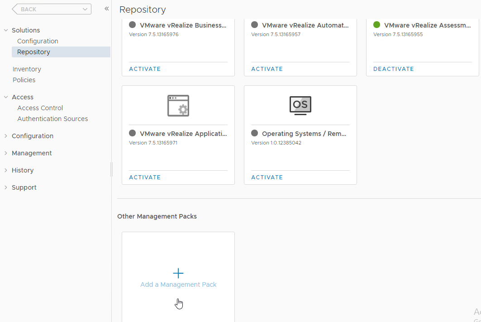The width and height of the screenshot is (481, 322).
Task: Click Version 7.5.13165976 text
Action: [x=154, y=34]
